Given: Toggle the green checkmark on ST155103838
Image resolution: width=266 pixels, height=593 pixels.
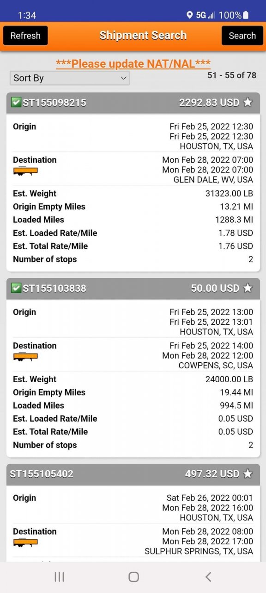Looking at the screenshot, I should click(16, 288).
